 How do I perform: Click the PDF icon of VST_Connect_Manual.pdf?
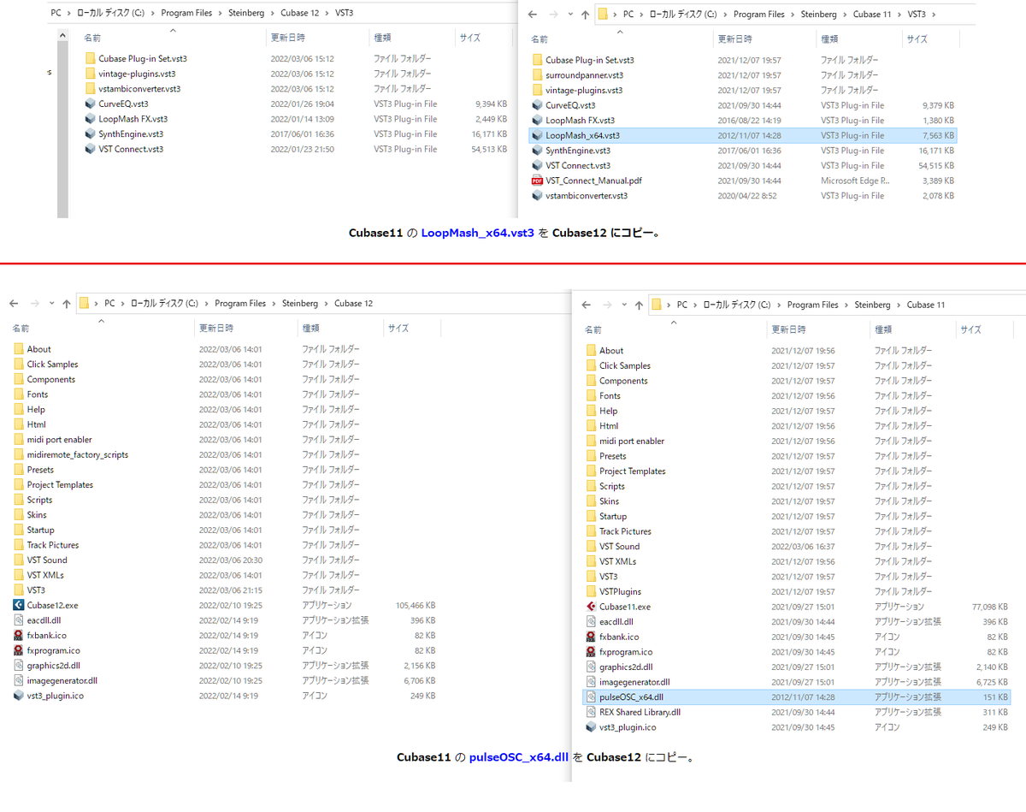click(538, 181)
